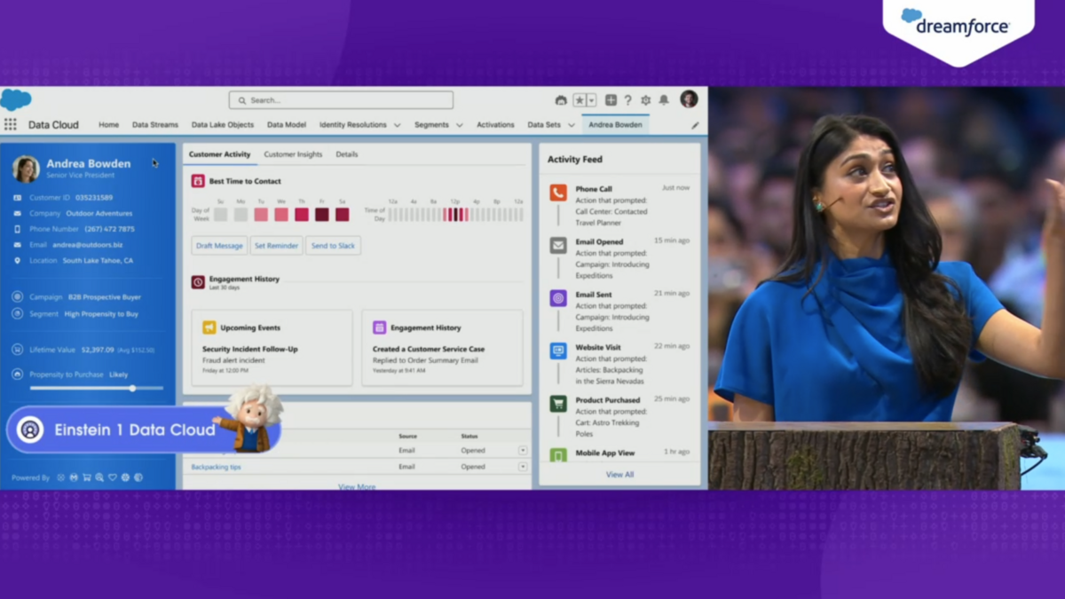Open the Help question mark icon
Screen dimensions: 1065x599
pyautogui.click(x=627, y=100)
